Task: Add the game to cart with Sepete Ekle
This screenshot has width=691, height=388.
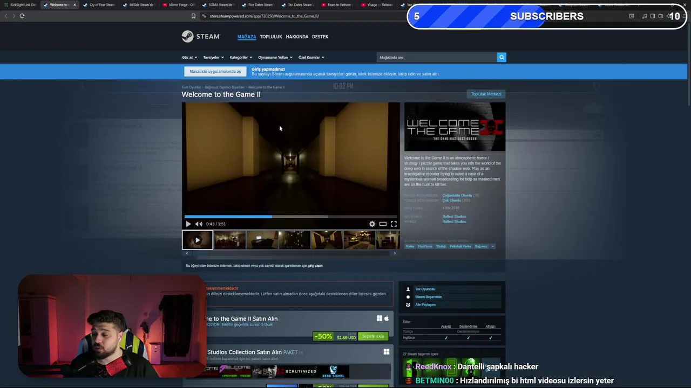Action: pos(373,336)
